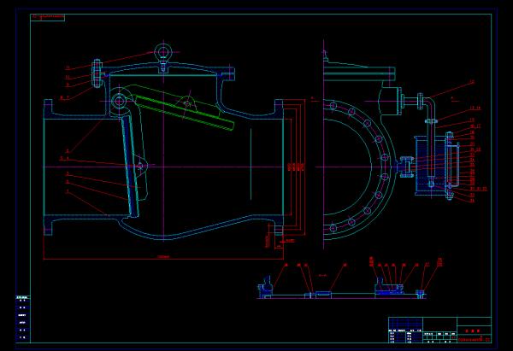Click the label box in the top-left corner
Image resolution: width=513 pixels, height=351 pixels.
coord(47,17)
